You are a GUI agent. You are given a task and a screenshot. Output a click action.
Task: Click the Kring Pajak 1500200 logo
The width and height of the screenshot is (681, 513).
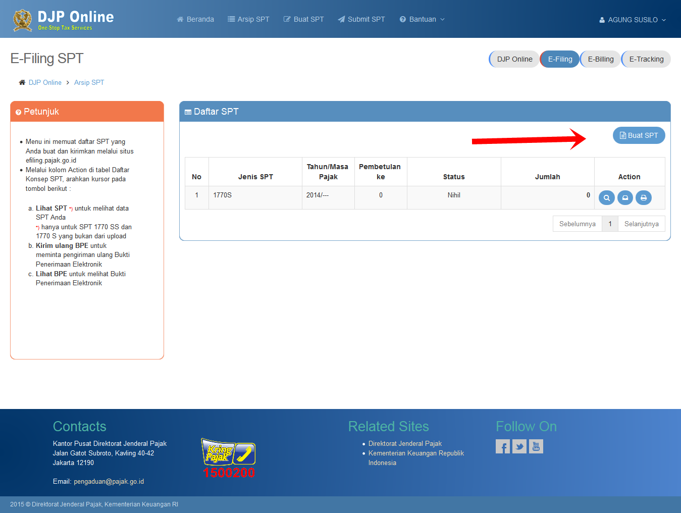pos(229,458)
